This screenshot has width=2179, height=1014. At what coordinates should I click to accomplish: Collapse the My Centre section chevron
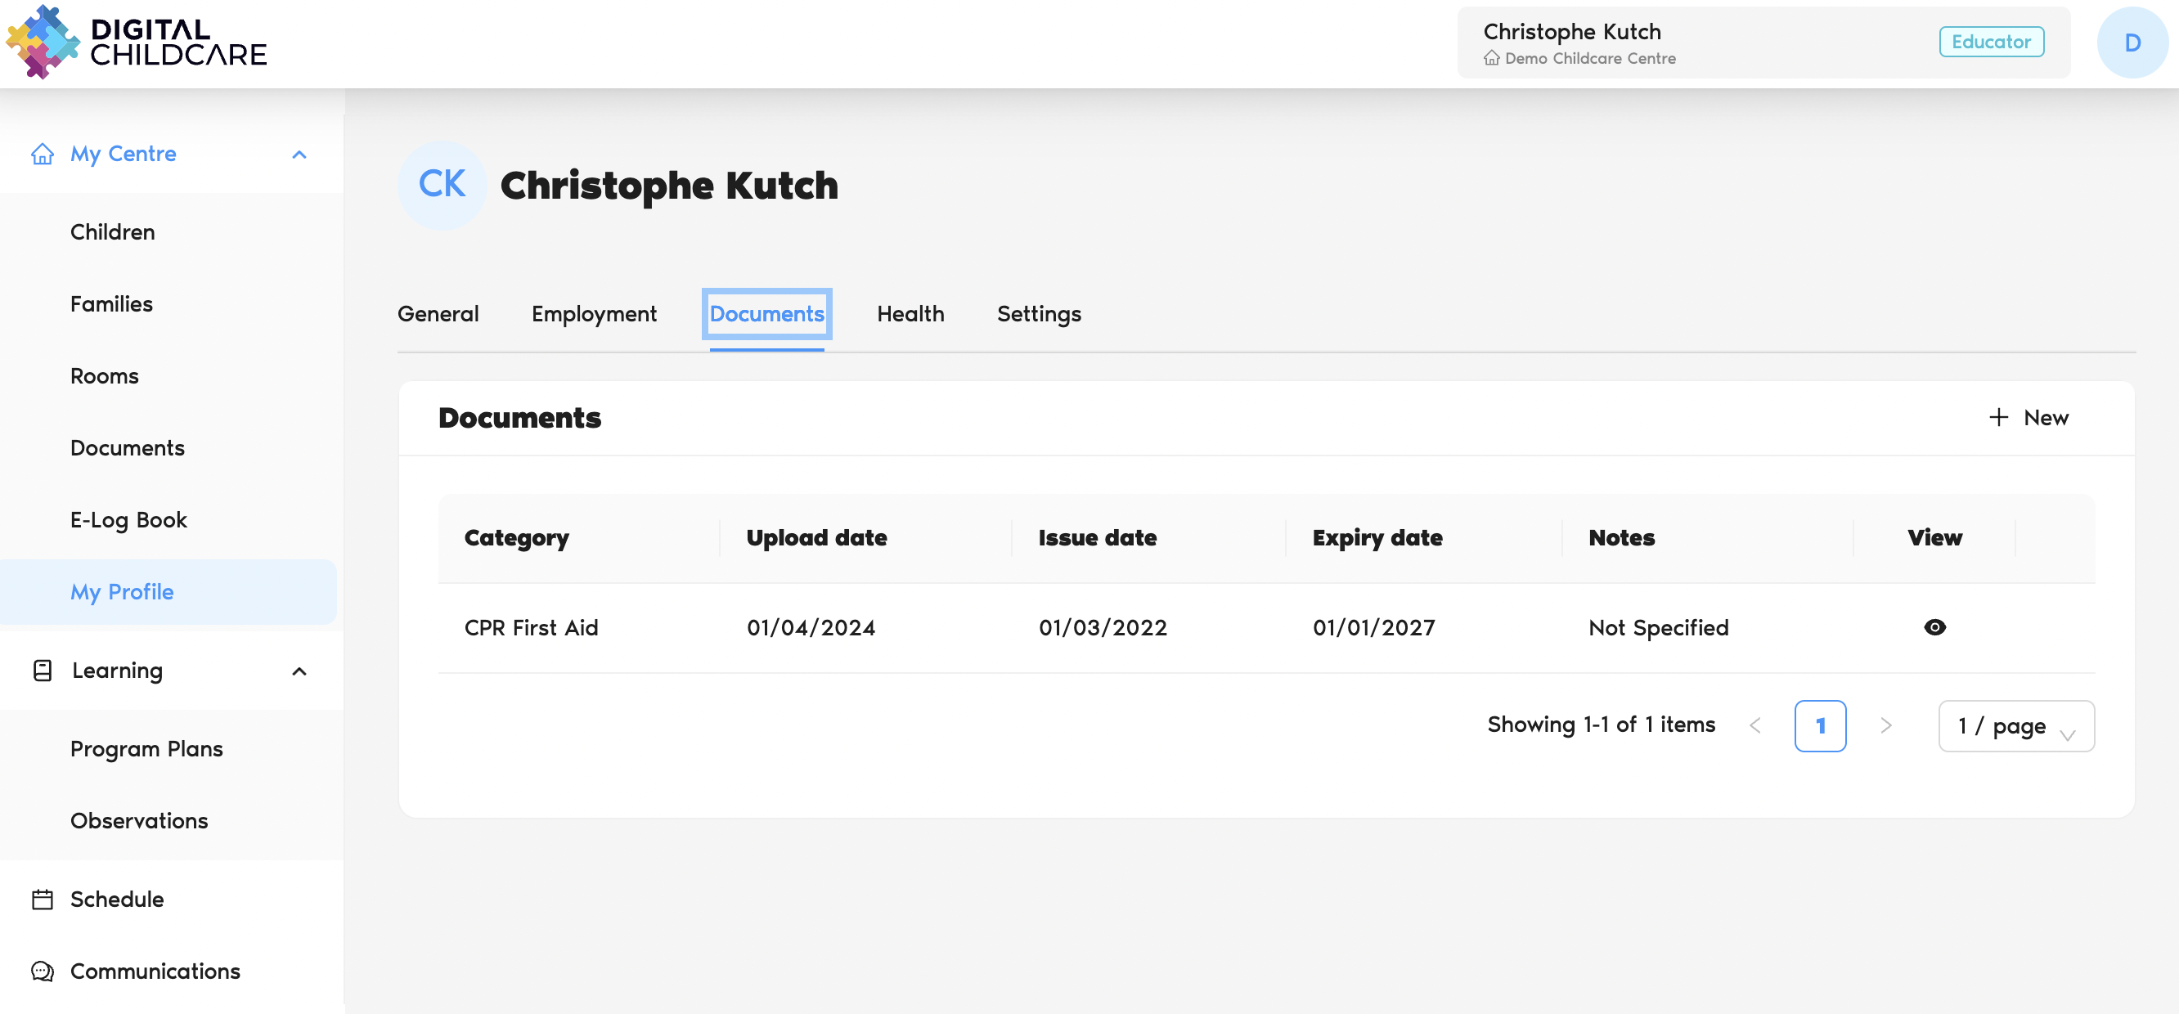tap(299, 155)
